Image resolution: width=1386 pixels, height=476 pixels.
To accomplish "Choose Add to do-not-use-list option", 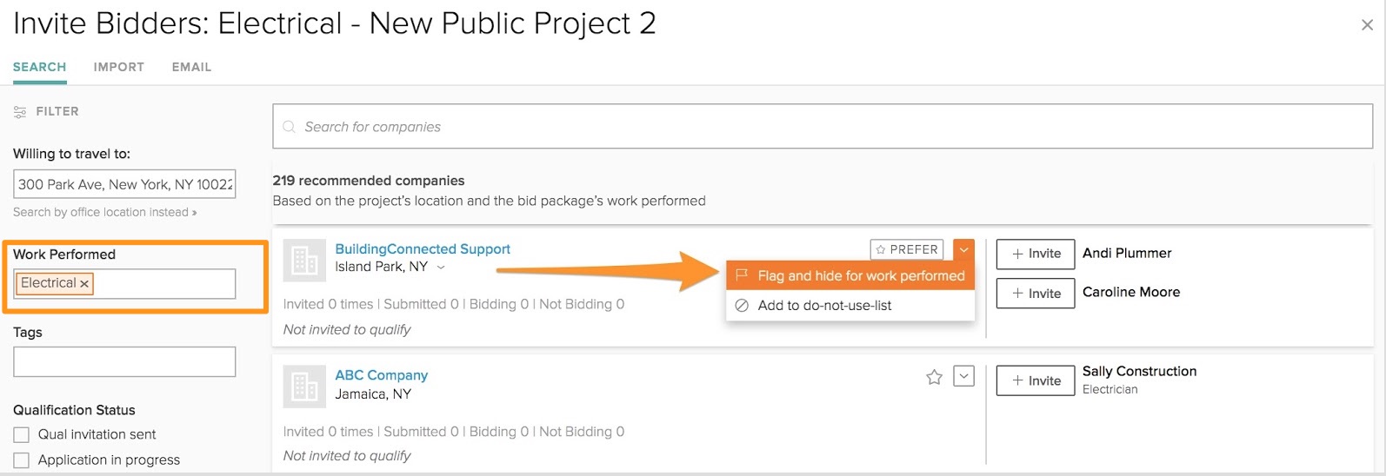I will click(824, 306).
